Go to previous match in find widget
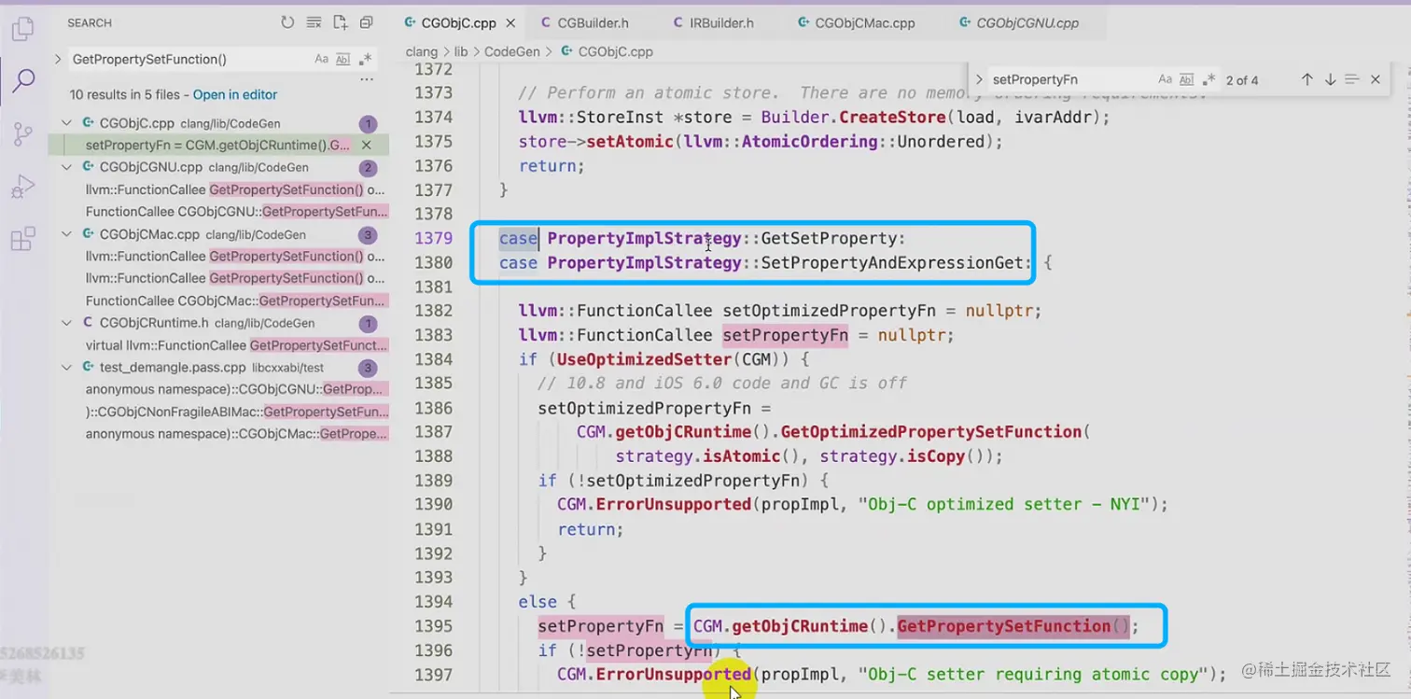 pos(1307,80)
